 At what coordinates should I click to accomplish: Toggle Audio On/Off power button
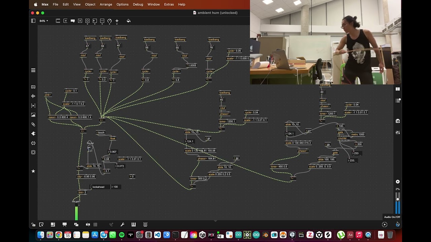coord(398,224)
